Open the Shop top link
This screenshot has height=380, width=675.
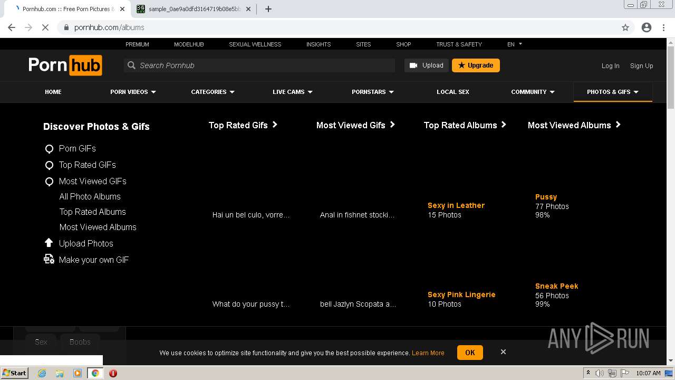403,44
